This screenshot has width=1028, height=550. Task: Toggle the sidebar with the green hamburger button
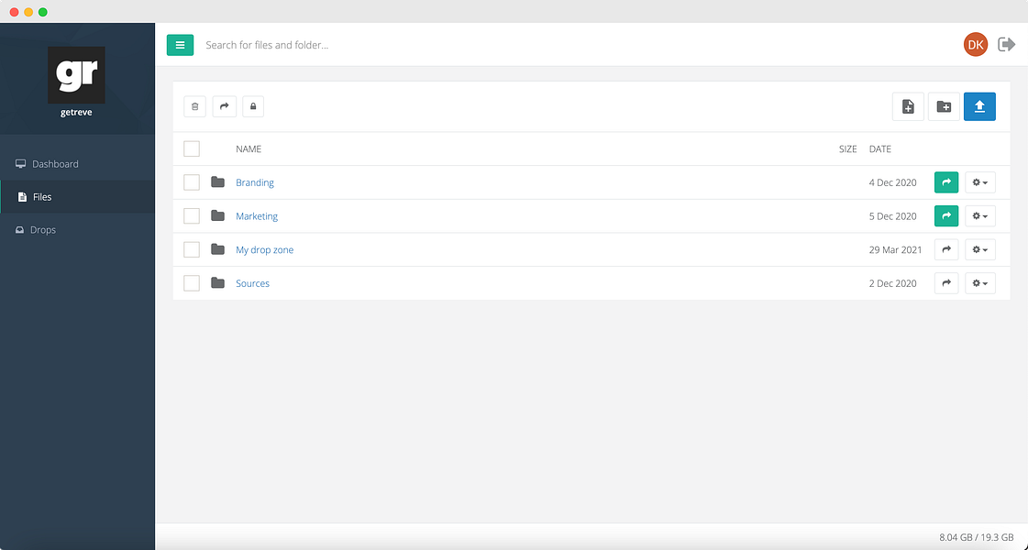[180, 45]
